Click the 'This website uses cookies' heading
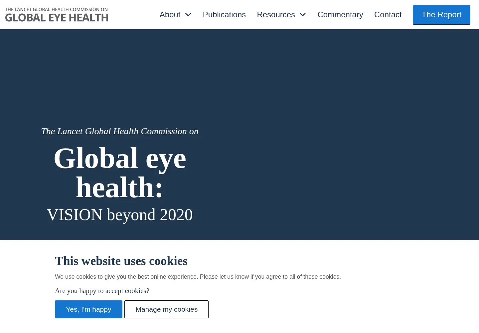Image resolution: width=479 pixels, height=333 pixels. [x=121, y=261]
